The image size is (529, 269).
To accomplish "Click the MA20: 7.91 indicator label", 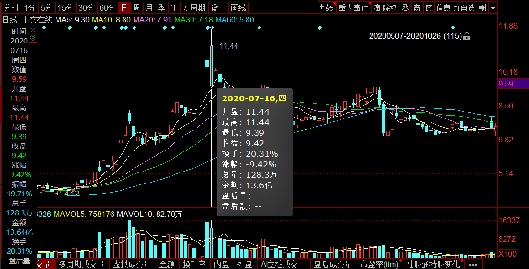I will point(153,20).
